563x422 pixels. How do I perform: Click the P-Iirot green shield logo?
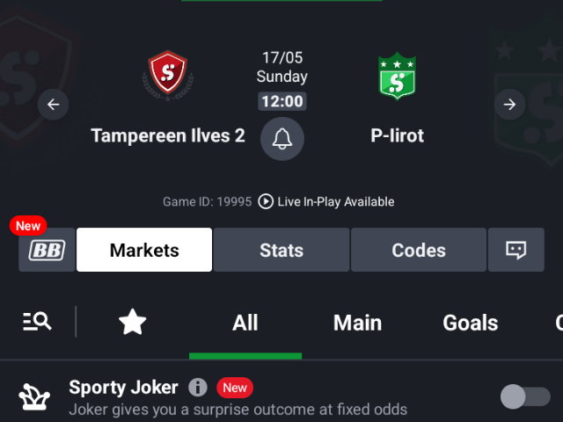click(x=397, y=76)
